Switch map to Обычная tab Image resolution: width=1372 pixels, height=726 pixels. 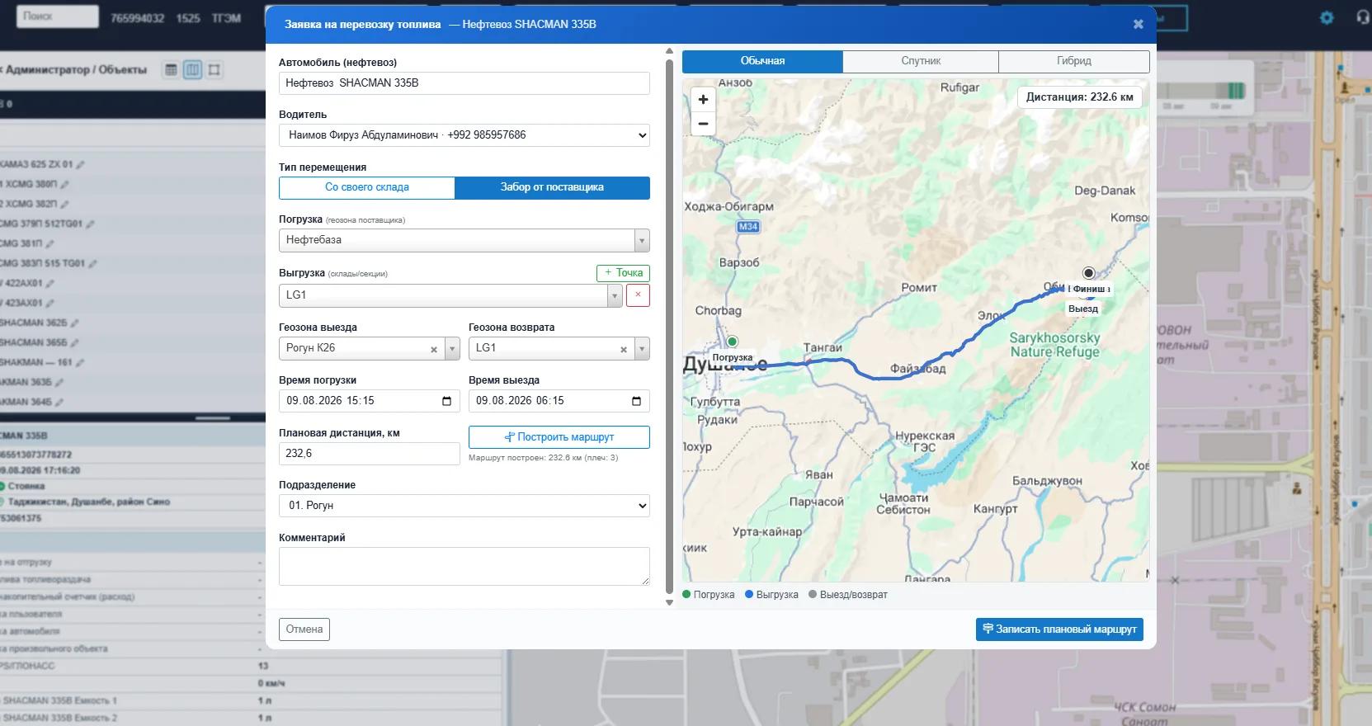762,61
